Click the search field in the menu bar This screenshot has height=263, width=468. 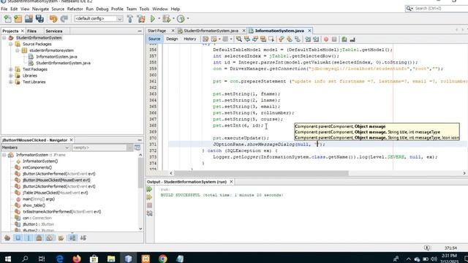point(437,8)
